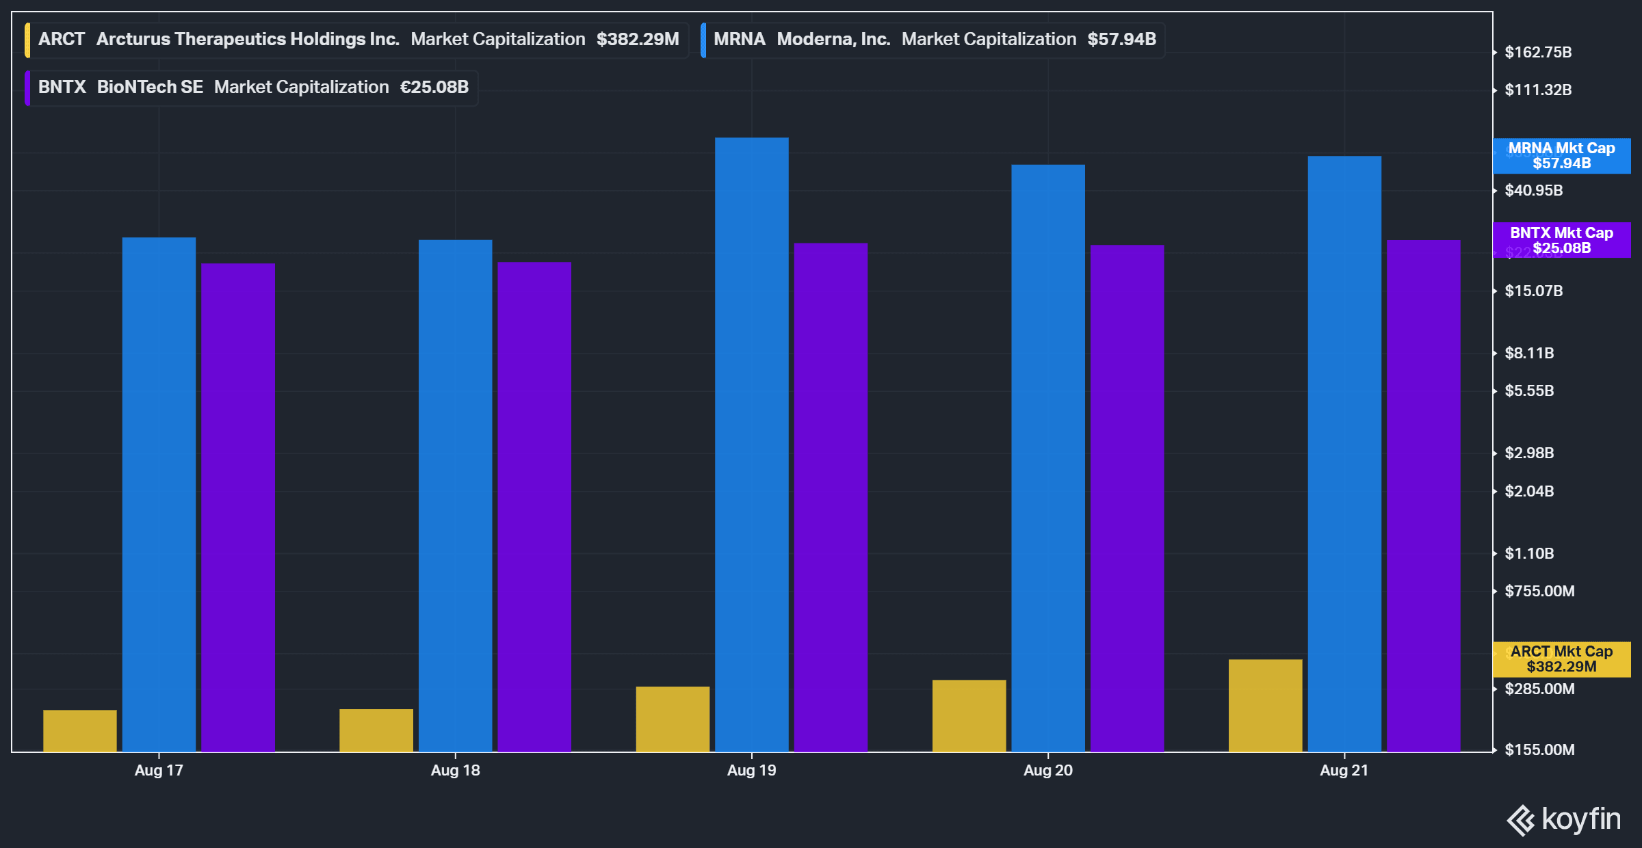Click the yellow ARCT Mkt Cap axis tag
Viewport: 1642px width, 848px height.
tap(1561, 659)
